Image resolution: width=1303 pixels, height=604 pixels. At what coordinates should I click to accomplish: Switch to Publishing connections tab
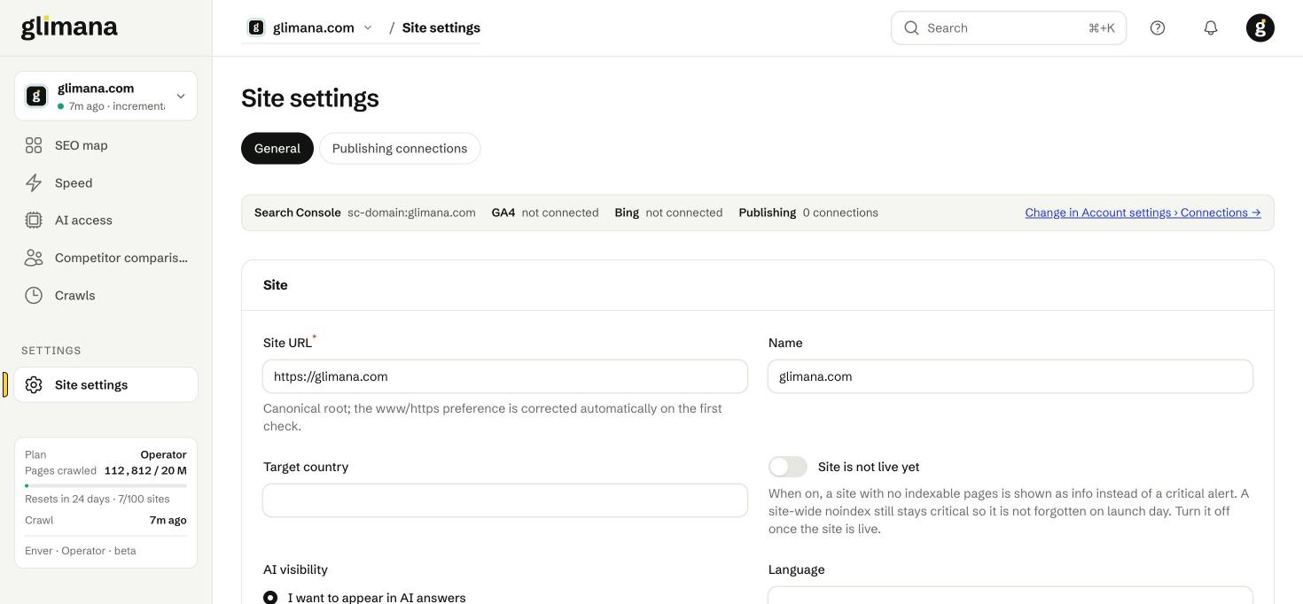pos(400,148)
